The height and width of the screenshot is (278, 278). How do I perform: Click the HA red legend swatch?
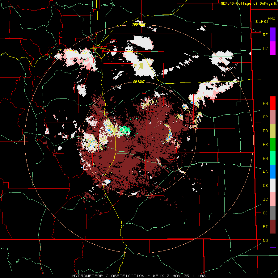[x=273, y=103]
